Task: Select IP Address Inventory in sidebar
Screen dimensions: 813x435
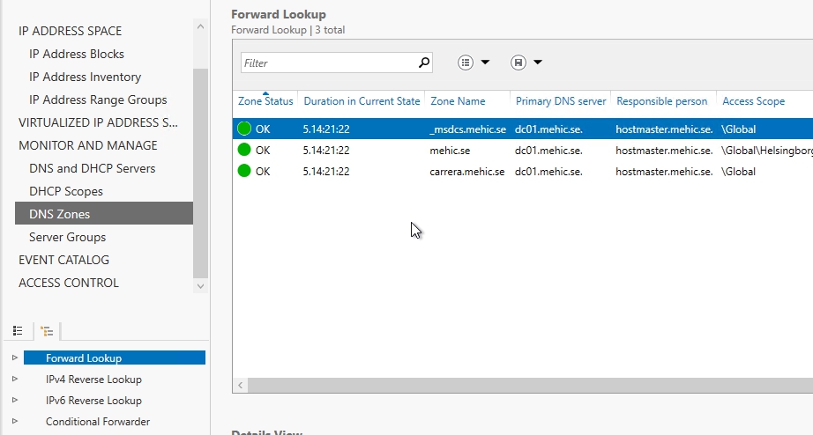Action: (x=85, y=77)
